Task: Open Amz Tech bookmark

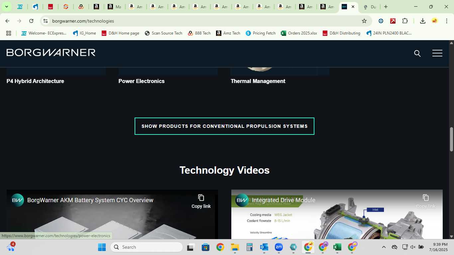Action: [228, 33]
